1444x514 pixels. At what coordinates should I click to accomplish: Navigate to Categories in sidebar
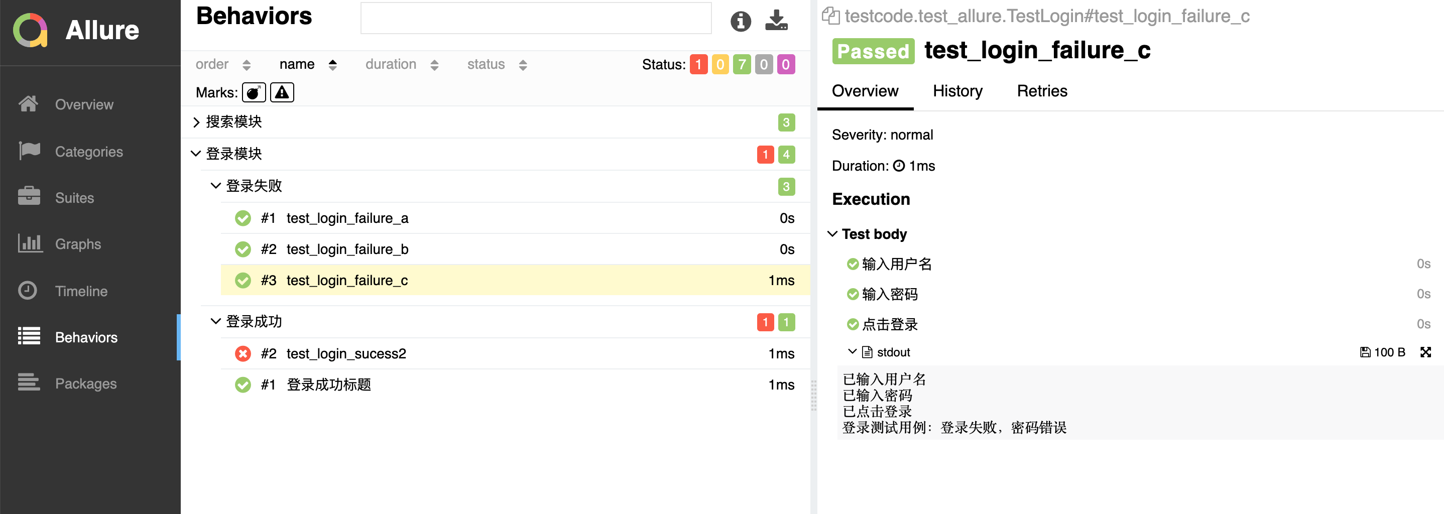click(x=88, y=152)
